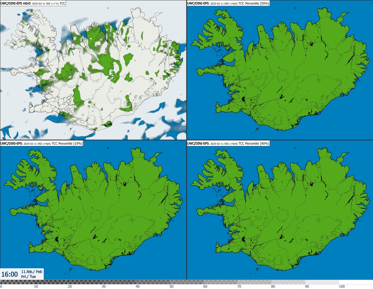Click the 100 tick on color scale
The height and width of the screenshot is (289, 373).
click(342, 287)
